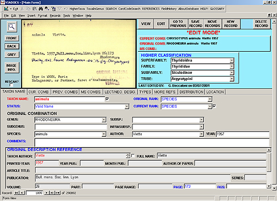Image resolution: width=277 pixels, height=201 pixels.
Task: Expand the SUPERFAMILY dropdown
Action: click(x=232, y=61)
